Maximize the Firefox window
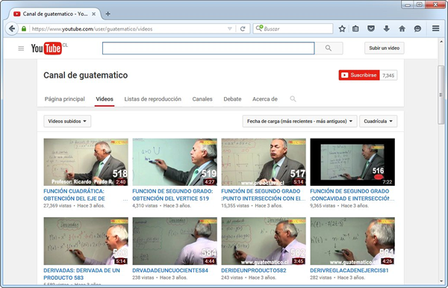The image size is (448, 288). (x=419, y=4)
